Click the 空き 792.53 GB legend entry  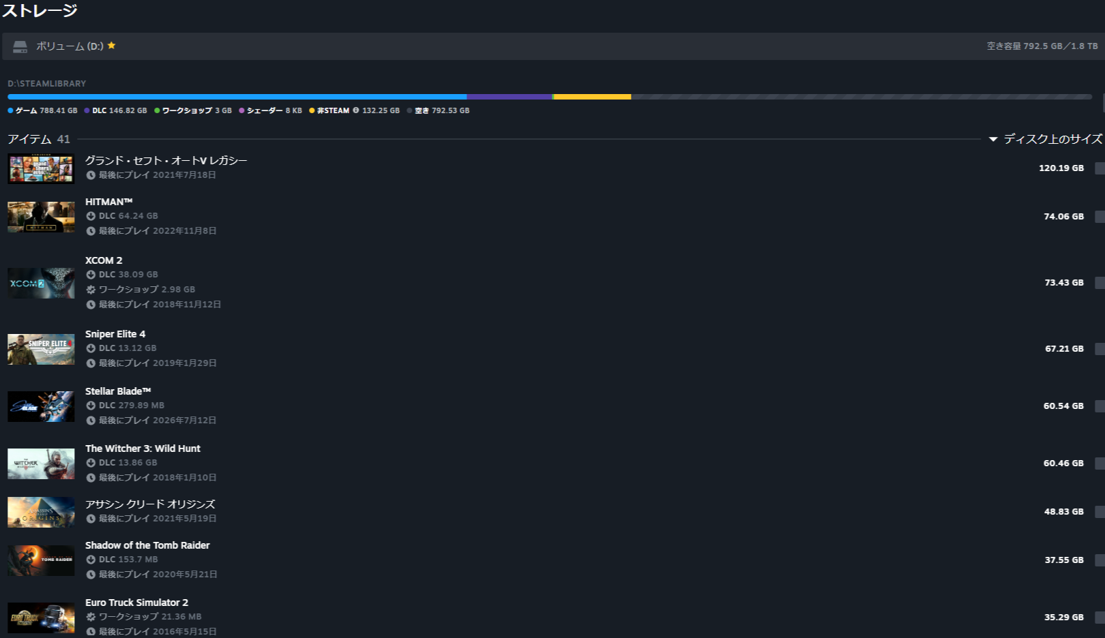438,110
